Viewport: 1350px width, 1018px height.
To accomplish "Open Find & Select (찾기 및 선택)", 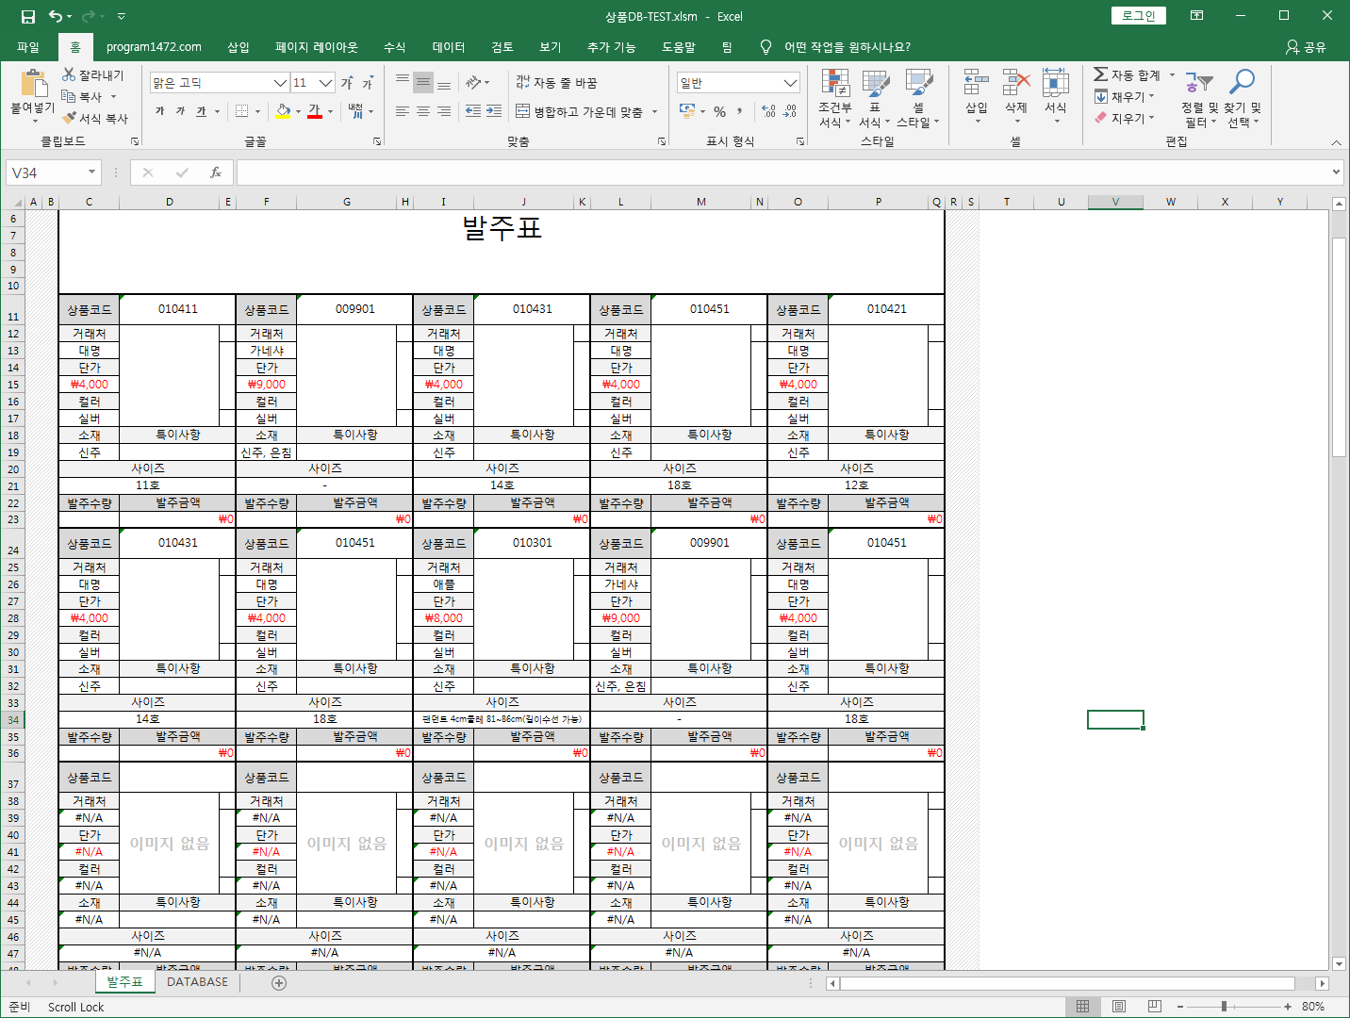I will 1243,98.
